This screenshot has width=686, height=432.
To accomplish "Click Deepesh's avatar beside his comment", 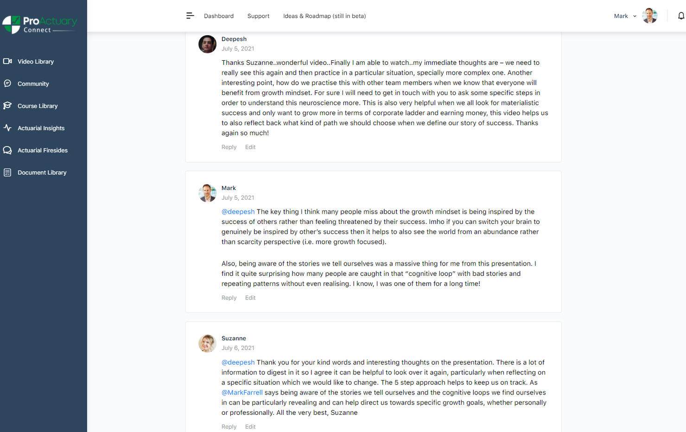I will [207, 44].
